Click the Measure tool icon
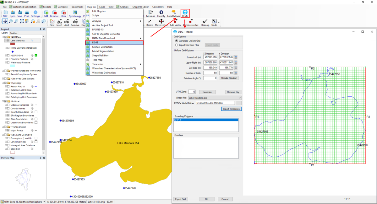This screenshot has height=204, width=377. (x=150, y=13)
